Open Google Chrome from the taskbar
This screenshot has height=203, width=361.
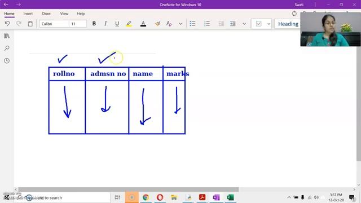146,197
